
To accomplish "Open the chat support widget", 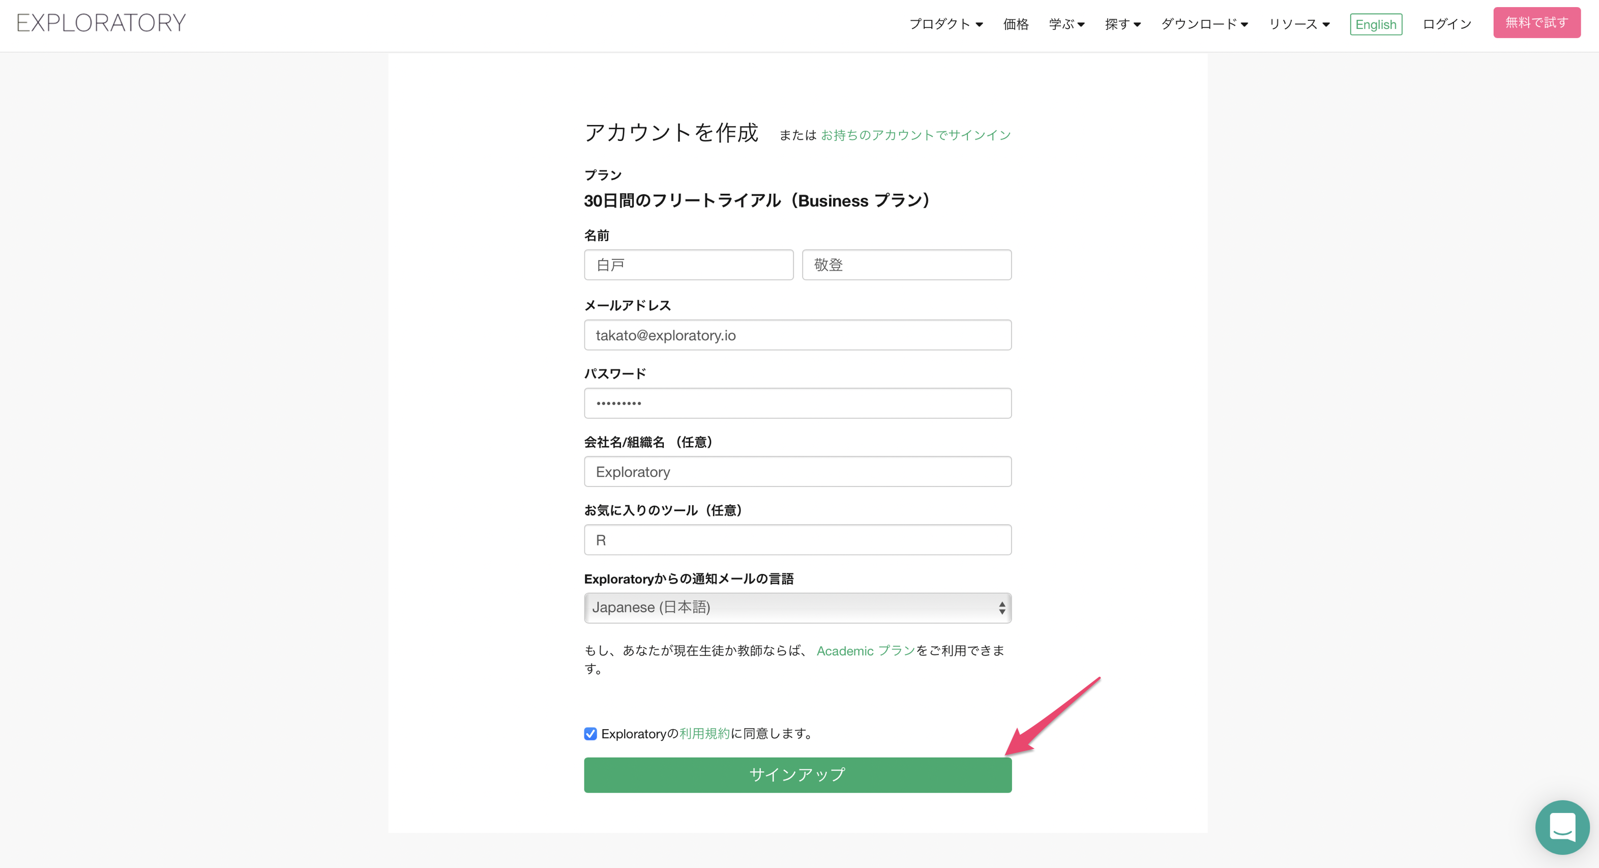I will (1562, 827).
